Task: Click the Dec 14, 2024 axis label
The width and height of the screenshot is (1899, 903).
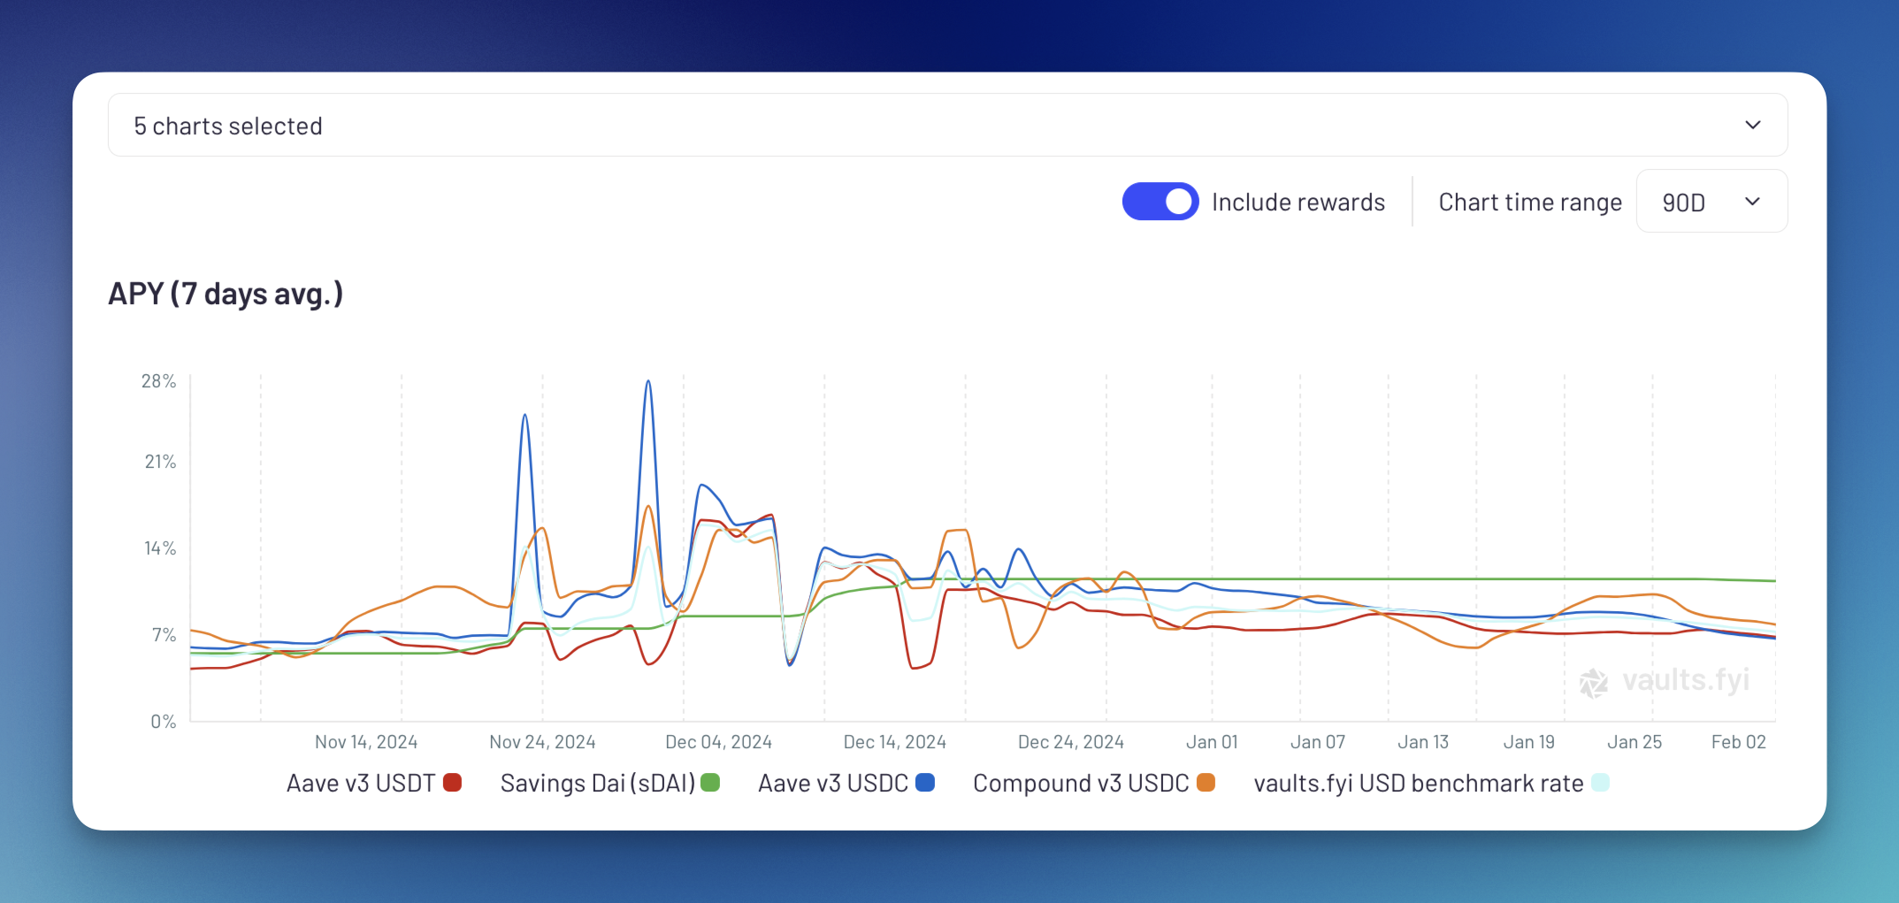Action: (x=894, y=742)
